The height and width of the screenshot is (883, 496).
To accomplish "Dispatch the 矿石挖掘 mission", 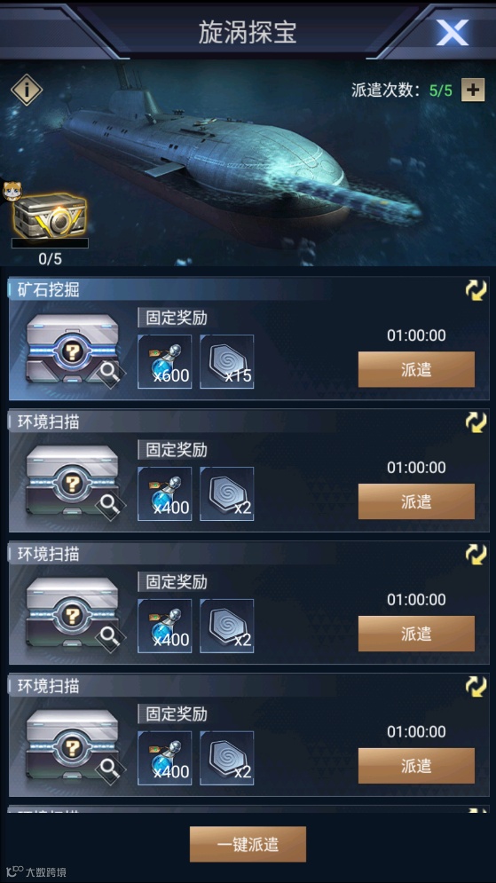I will click(416, 369).
